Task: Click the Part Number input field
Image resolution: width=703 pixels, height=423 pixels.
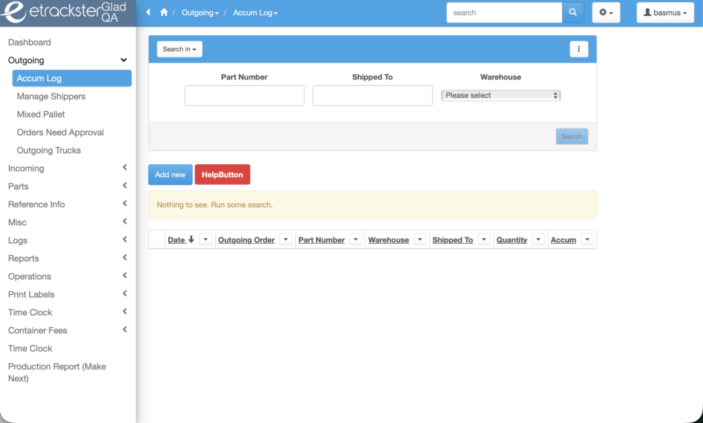Action: [244, 95]
